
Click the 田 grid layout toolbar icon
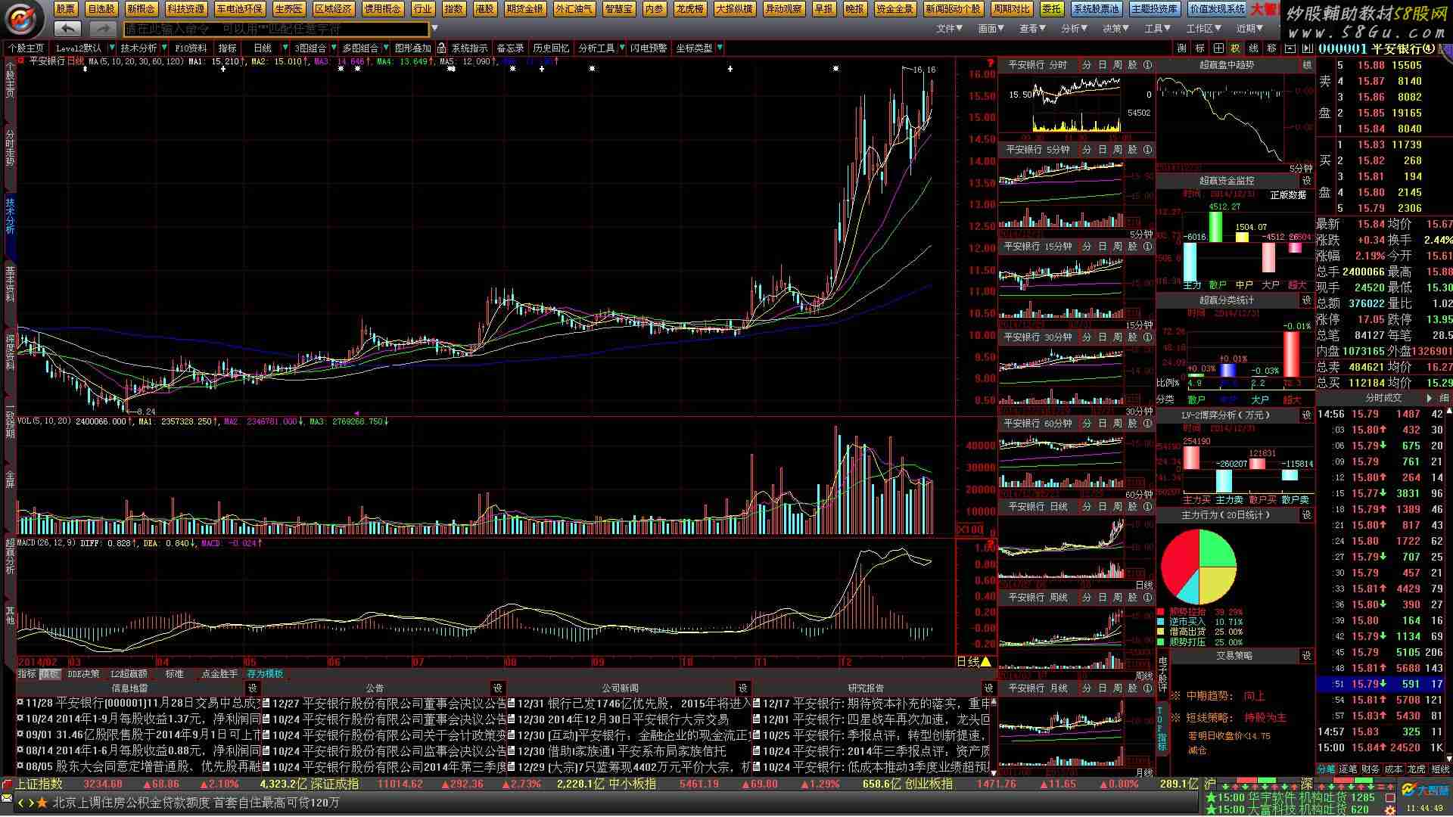click(x=1218, y=48)
